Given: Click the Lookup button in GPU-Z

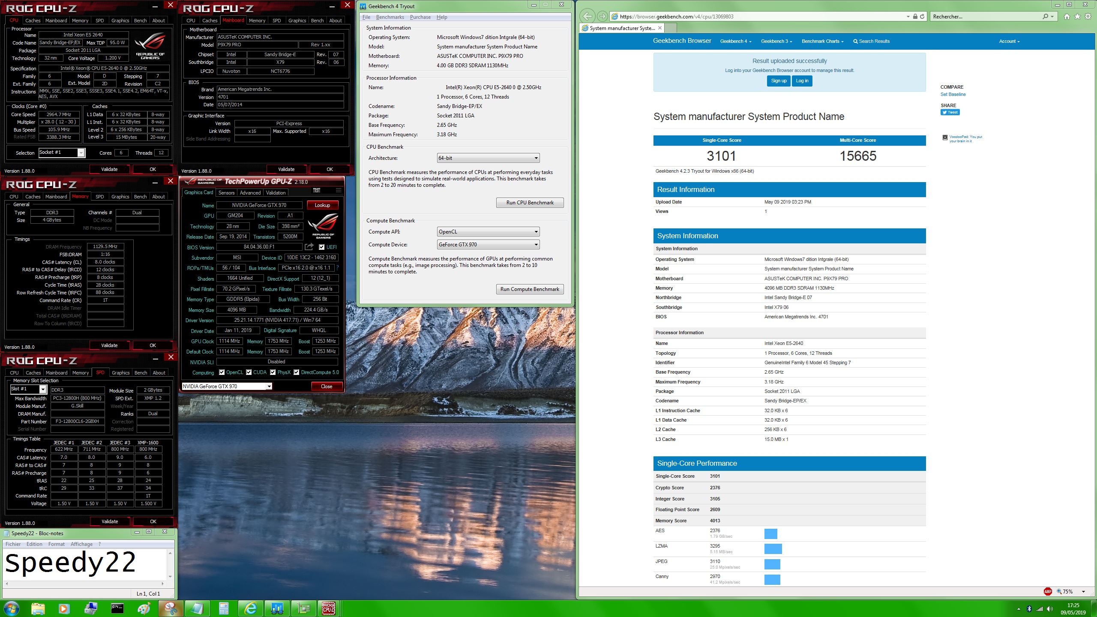Looking at the screenshot, I should [x=322, y=205].
